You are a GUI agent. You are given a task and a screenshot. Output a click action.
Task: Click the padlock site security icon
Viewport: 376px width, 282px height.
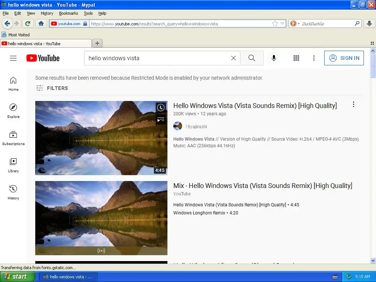tap(85, 23)
